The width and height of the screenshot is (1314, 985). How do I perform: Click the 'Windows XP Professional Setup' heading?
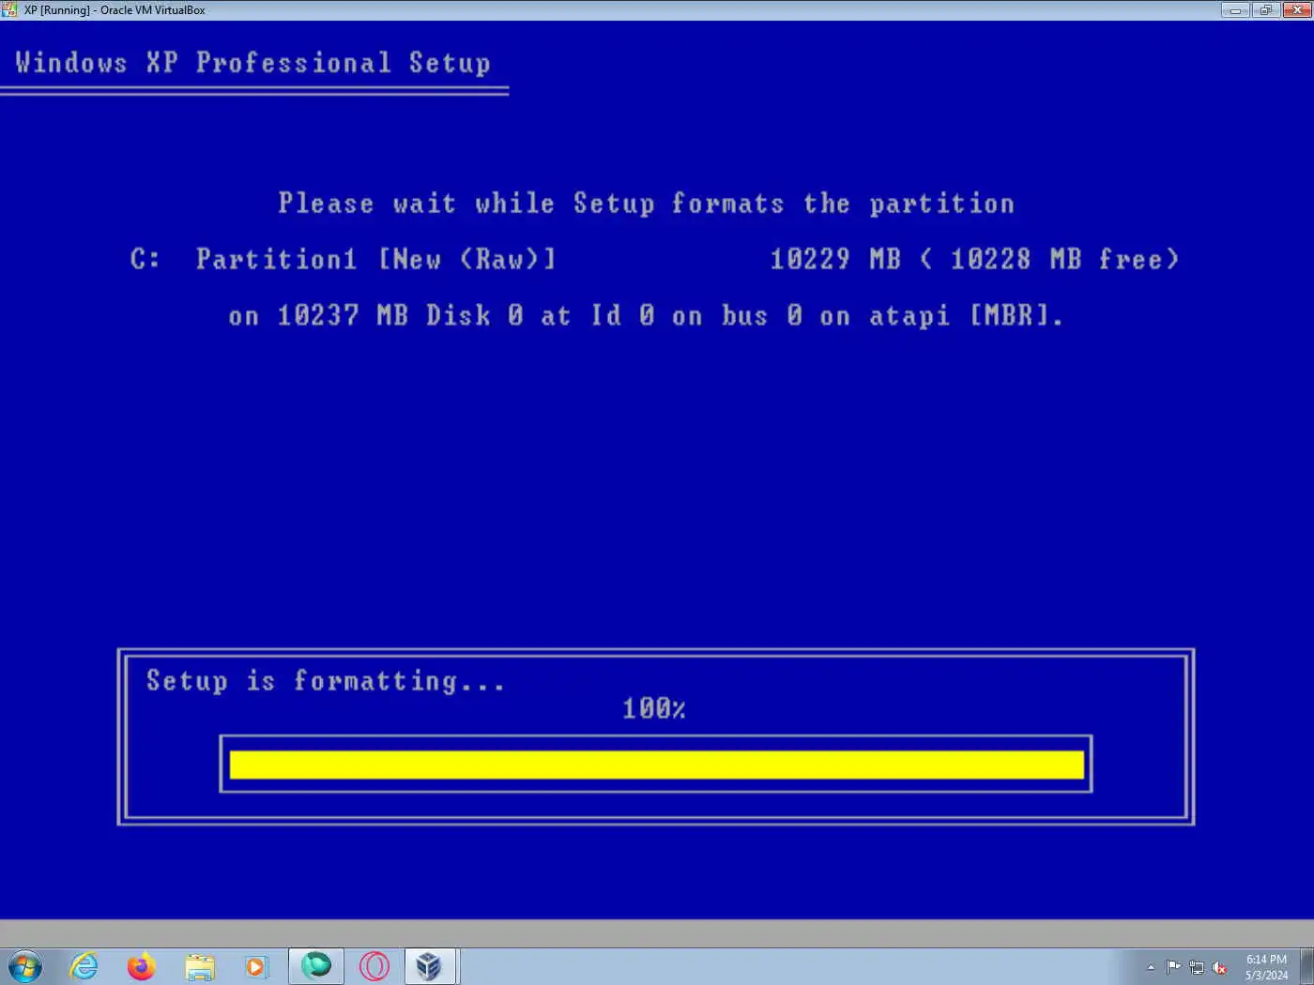[252, 63]
